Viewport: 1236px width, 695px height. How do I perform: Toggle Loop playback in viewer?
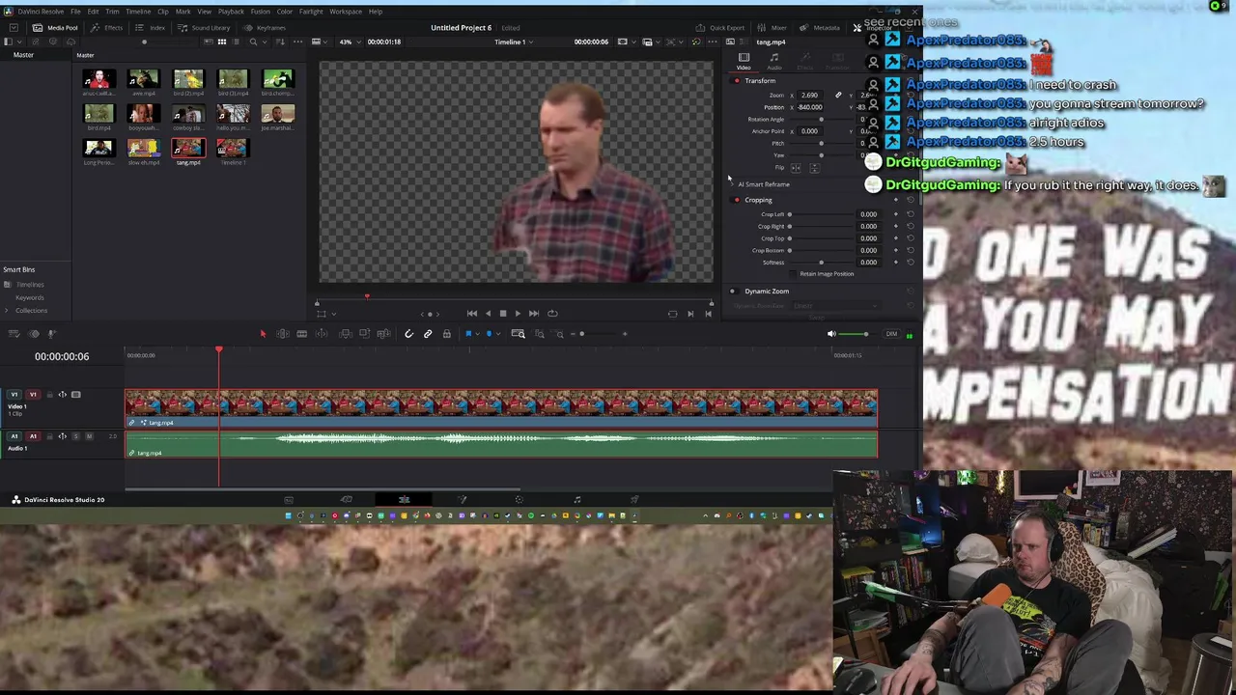point(552,314)
